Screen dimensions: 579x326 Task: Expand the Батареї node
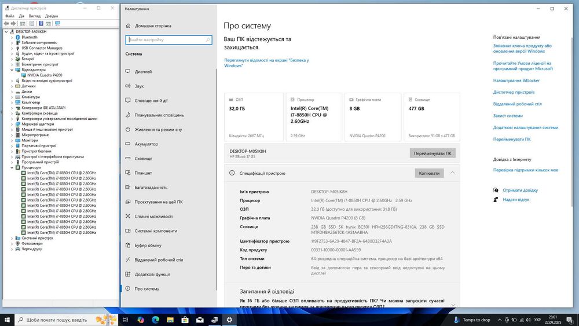click(12, 59)
